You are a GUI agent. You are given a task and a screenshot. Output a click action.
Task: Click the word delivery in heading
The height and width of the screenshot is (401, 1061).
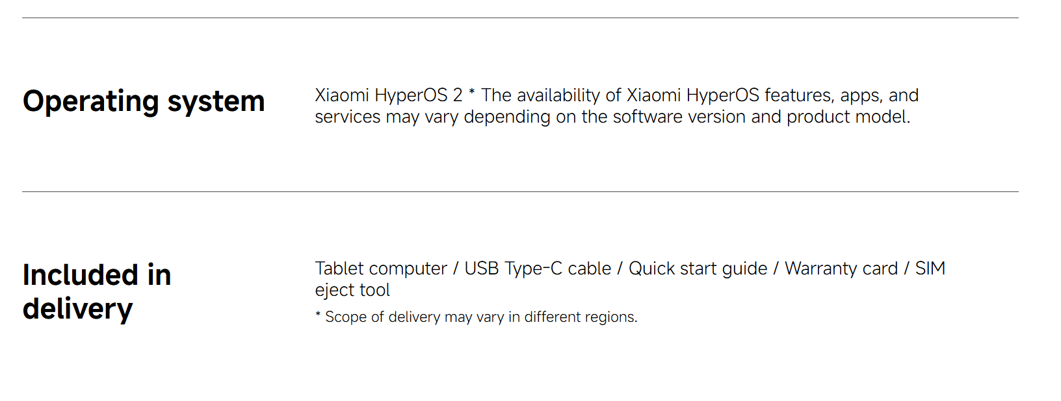pos(77,309)
